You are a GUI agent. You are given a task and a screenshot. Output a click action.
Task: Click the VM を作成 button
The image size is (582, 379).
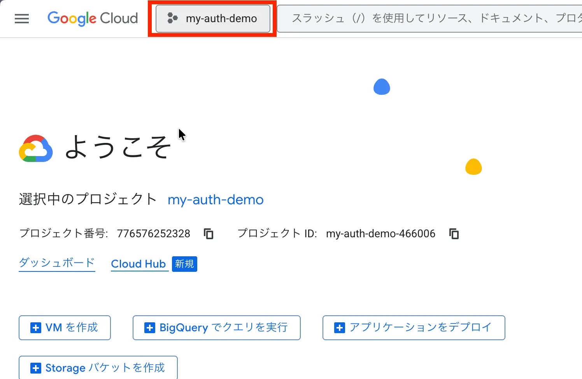tap(65, 328)
